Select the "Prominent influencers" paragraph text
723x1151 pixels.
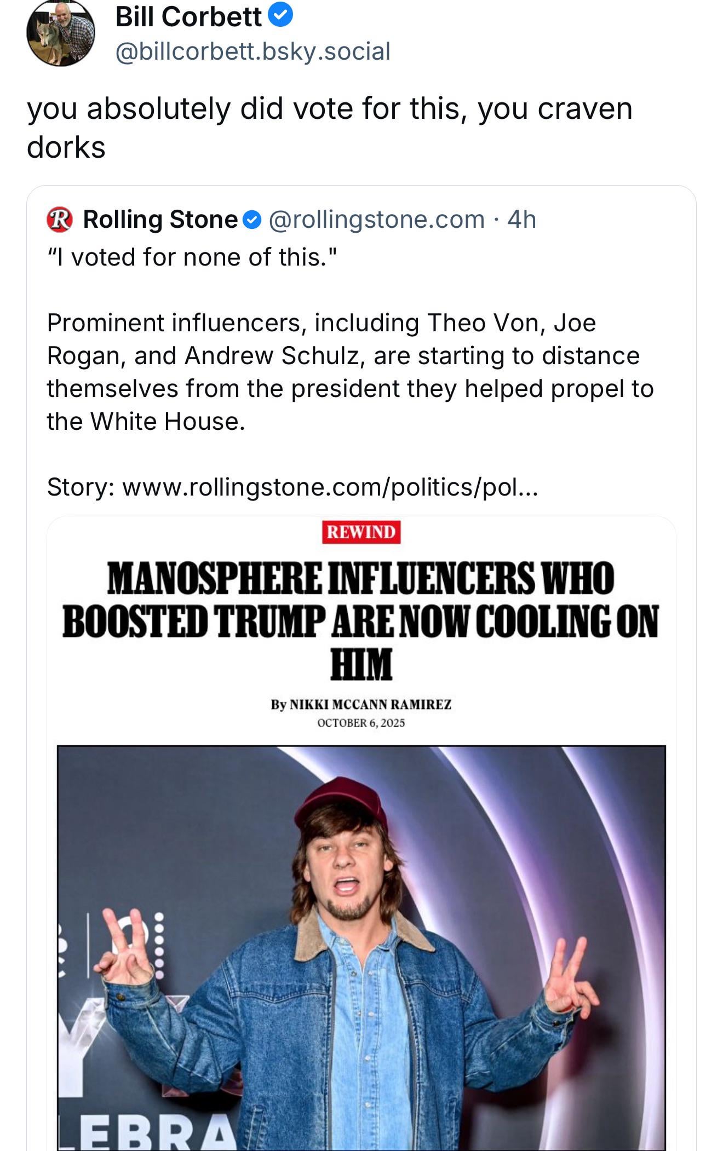pyautogui.click(x=350, y=372)
